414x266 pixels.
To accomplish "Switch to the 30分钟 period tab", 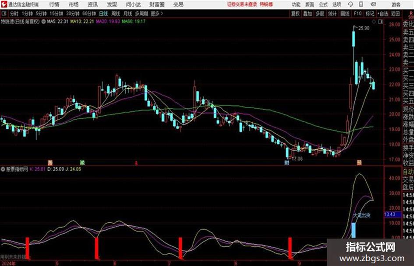I will (x=73, y=14).
